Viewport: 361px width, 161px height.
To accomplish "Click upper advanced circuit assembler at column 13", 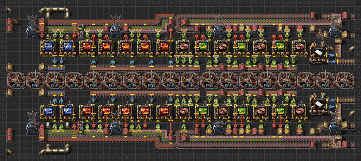I will tap(87, 48).
